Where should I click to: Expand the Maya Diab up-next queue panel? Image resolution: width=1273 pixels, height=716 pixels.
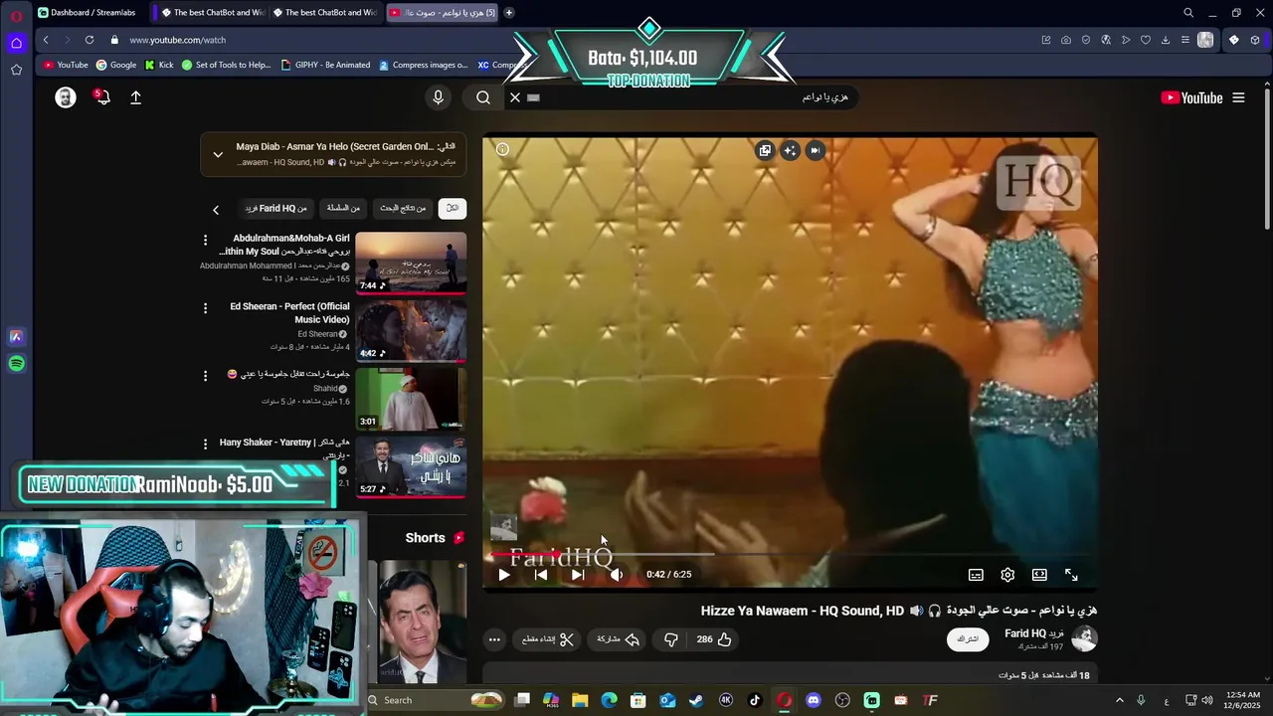click(218, 155)
